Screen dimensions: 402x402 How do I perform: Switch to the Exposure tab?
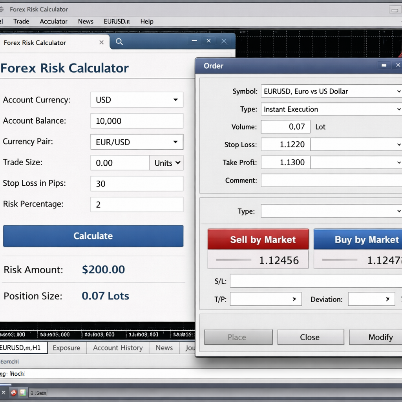(x=66, y=348)
